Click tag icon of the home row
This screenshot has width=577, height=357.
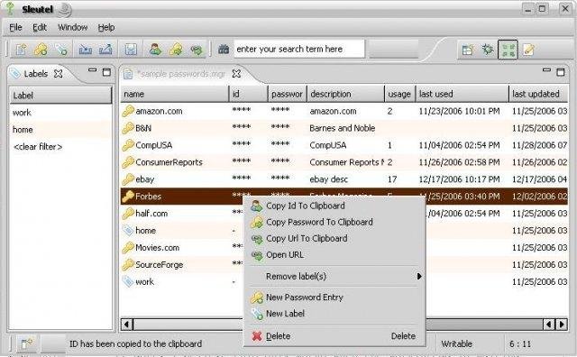pos(128,231)
